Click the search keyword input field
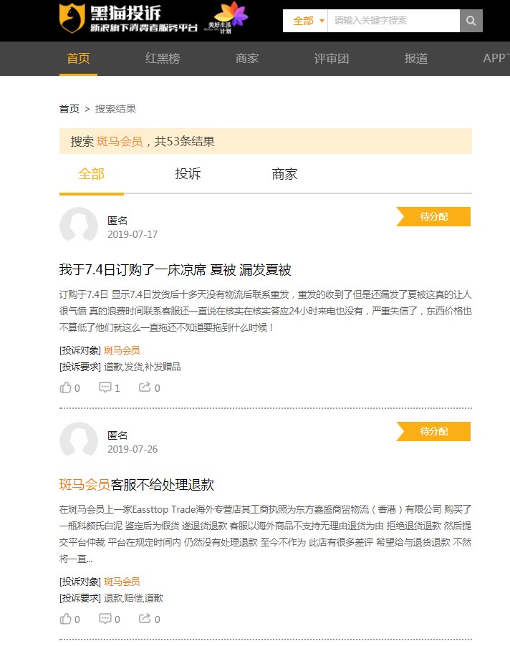Image resolution: width=510 pixels, height=646 pixels. pyautogui.click(x=393, y=21)
